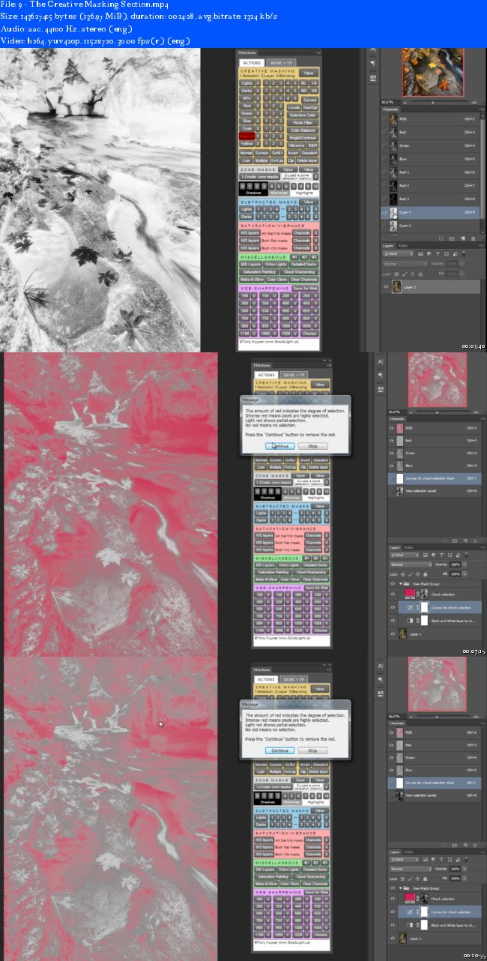This screenshot has width=487, height=961.
Task: Click adjustment layer filter icon in top frame Layers panel
Action: pos(429,253)
